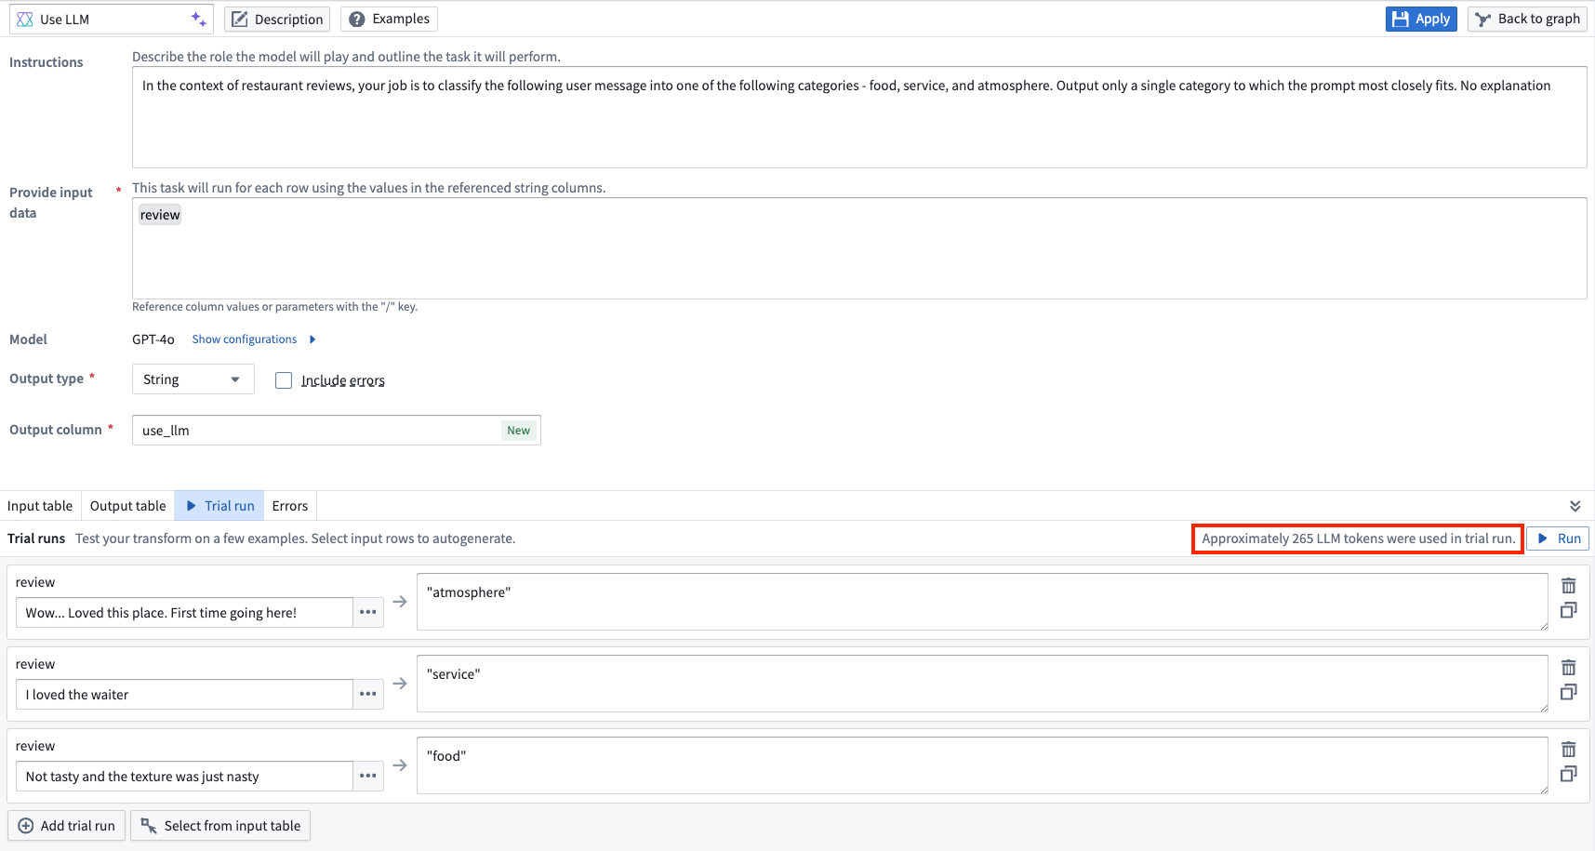This screenshot has height=851, width=1595.
Task: Open the Description editor
Action: (278, 20)
